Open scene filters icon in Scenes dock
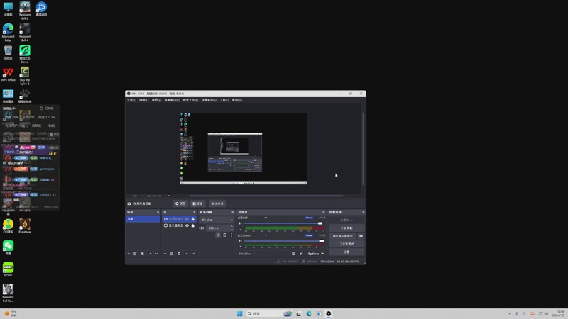This screenshot has width=568, height=319. click(143, 254)
